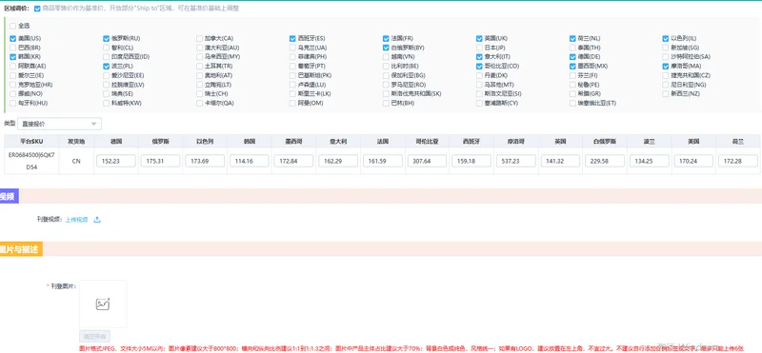Uncheck the 哥伦比亚(CO) checkbox
Viewport: 762px width, 353px height.
coord(480,66)
